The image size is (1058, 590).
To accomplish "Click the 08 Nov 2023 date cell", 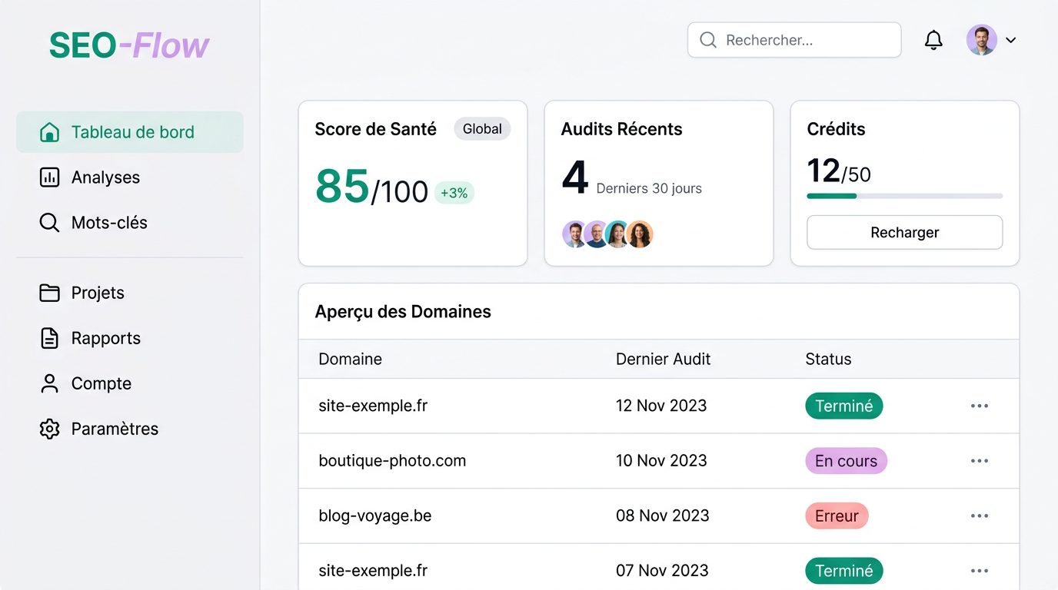I will [x=663, y=516].
